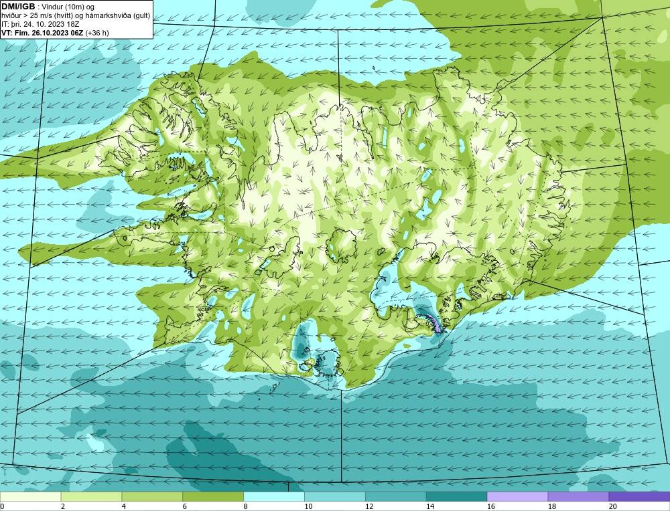Select the 'IT: þri. 24. 10. 2023 18Z' line
The image size is (670, 511).
point(40,24)
